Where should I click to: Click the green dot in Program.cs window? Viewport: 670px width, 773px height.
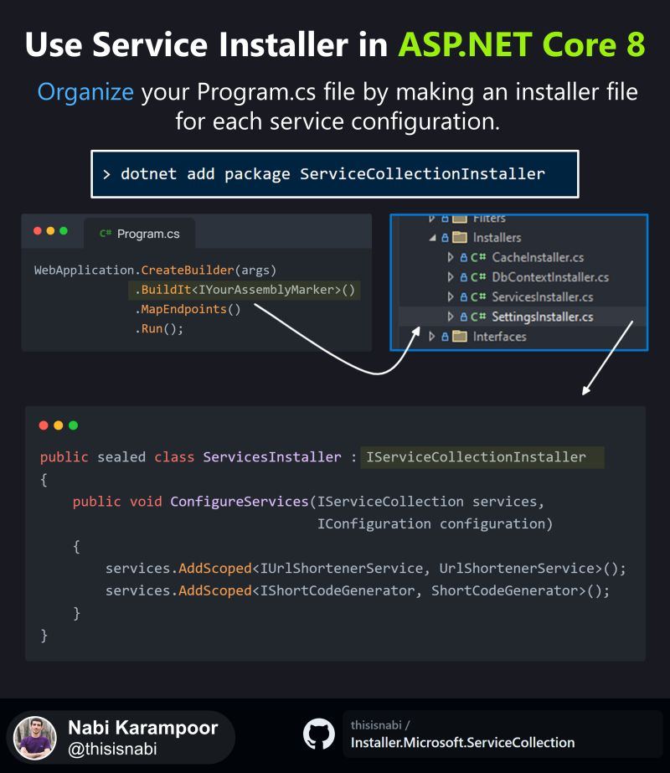click(64, 230)
